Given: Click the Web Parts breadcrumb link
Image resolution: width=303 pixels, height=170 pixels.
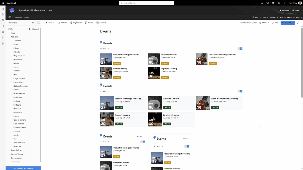Looking at the screenshot, I should pos(18,18).
